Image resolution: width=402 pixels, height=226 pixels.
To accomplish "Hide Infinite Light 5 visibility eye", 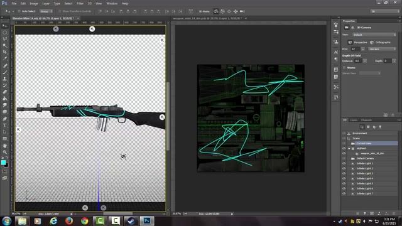I will click(x=344, y=183).
